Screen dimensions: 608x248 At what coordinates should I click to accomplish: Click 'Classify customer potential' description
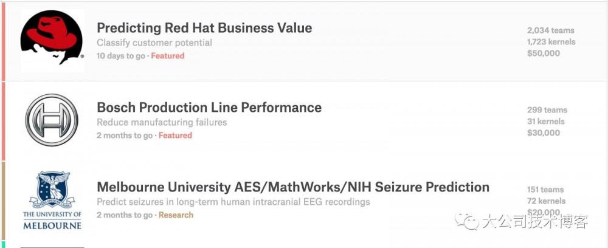(154, 43)
